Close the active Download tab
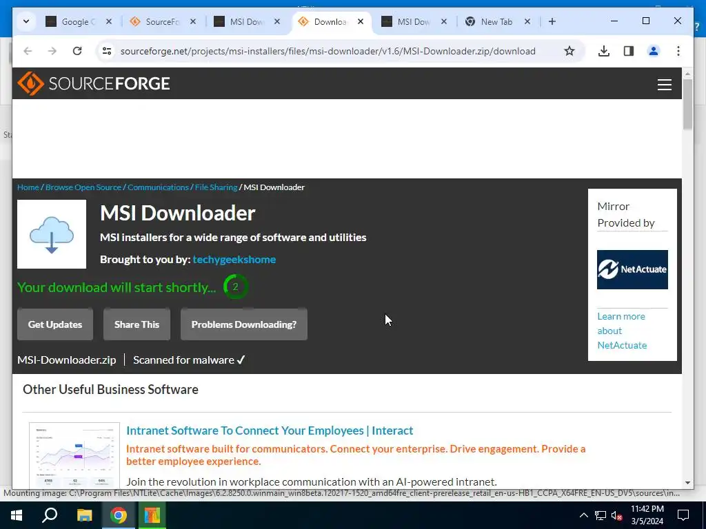The height and width of the screenshot is (529, 706). click(x=360, y=21)
